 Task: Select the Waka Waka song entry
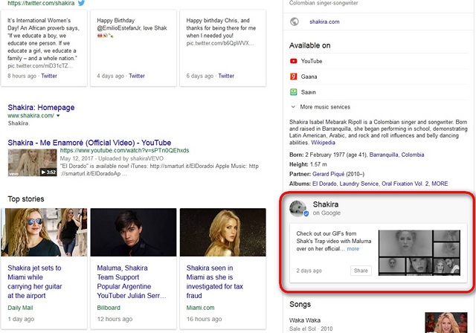[x=304, y=320]
